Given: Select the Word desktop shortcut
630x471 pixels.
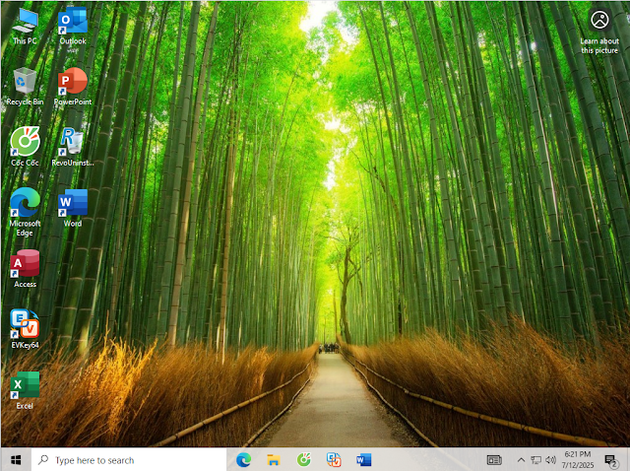Looking at the screenshot, I should point(73,208).
